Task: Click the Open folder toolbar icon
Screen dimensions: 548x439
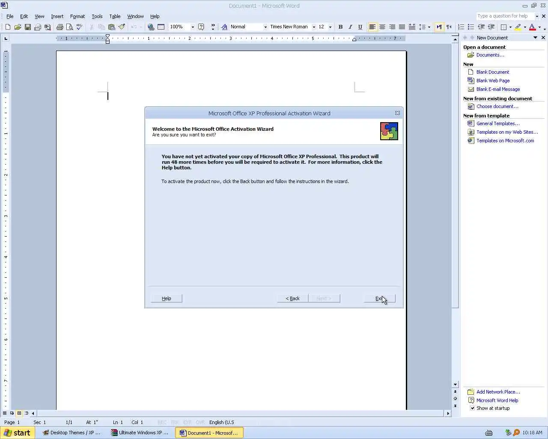Action: (x=18, y=27)
